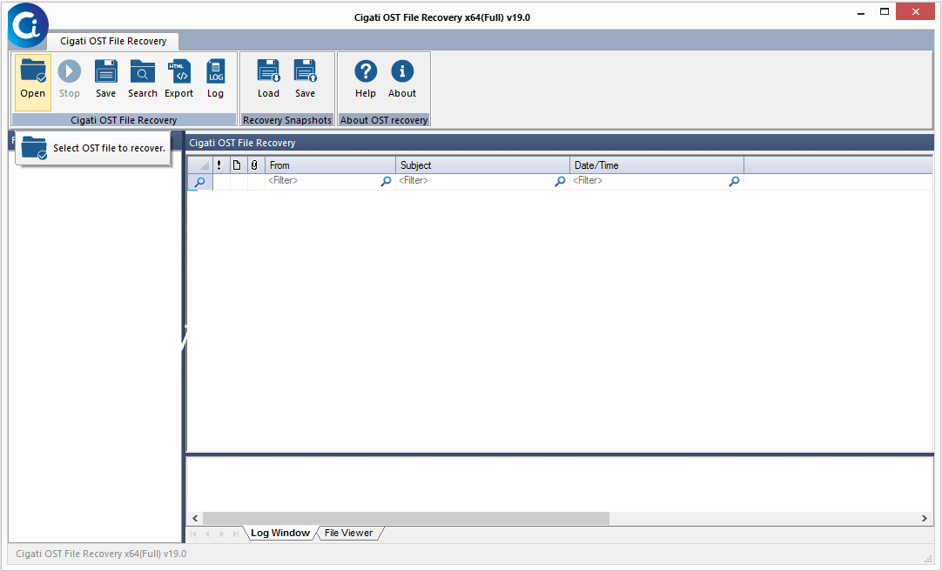Click the magnifier in the Subject filter
Screen dimensions: 942x571
(560, 181)
